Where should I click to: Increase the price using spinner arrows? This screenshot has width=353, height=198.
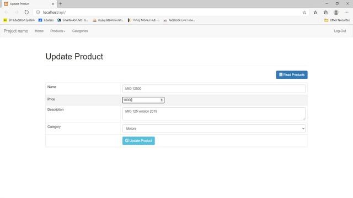point(162,99)
